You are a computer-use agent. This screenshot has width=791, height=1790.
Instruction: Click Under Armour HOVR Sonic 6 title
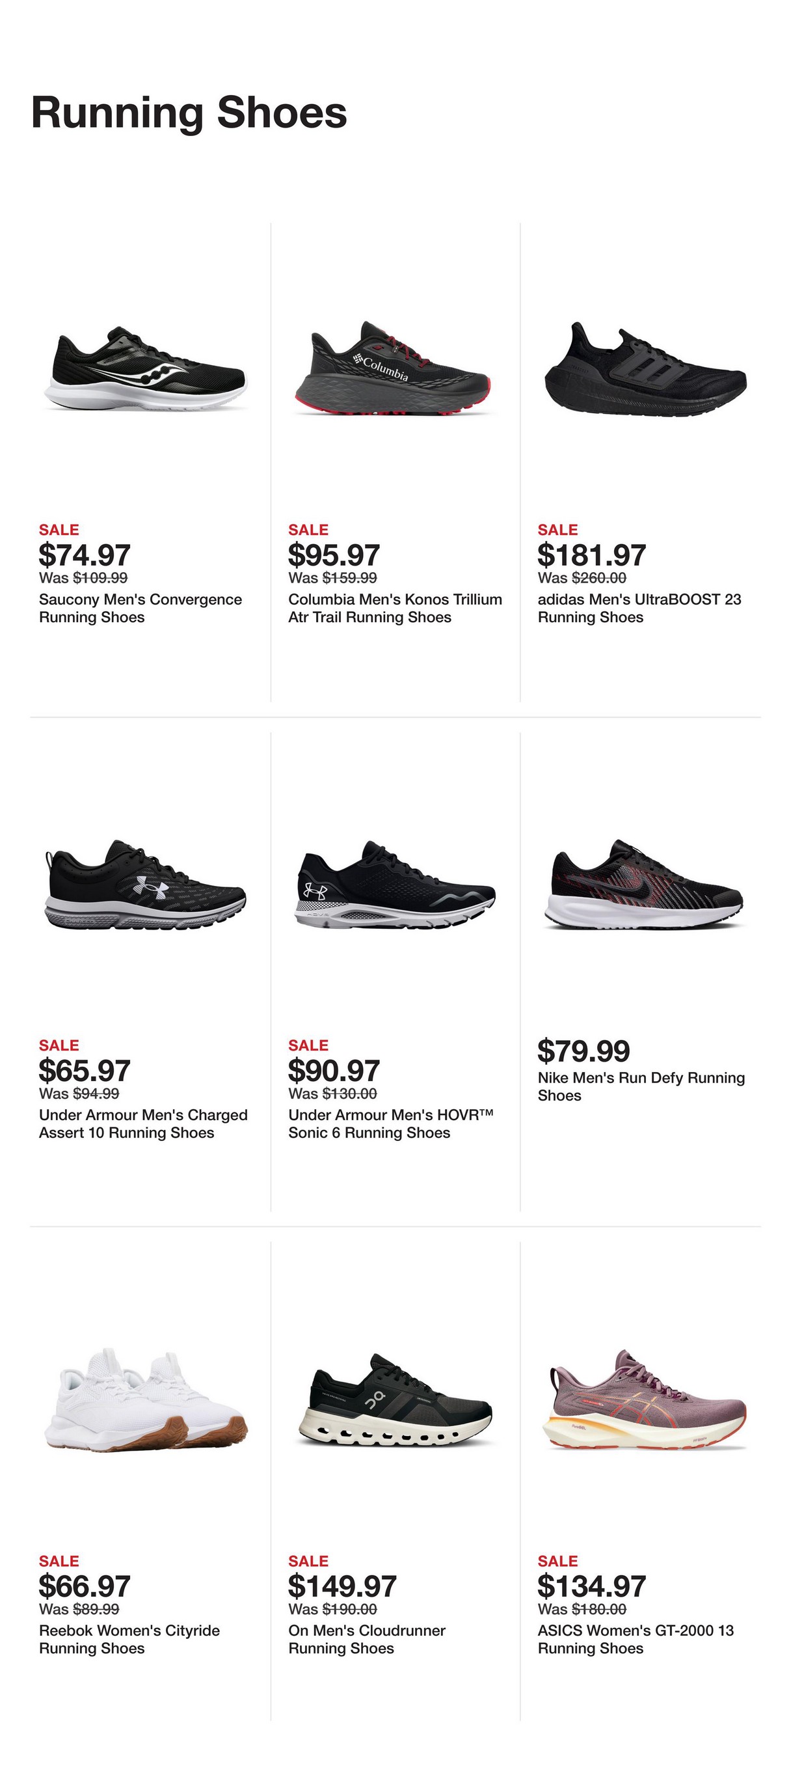(x=390, y=1123)
